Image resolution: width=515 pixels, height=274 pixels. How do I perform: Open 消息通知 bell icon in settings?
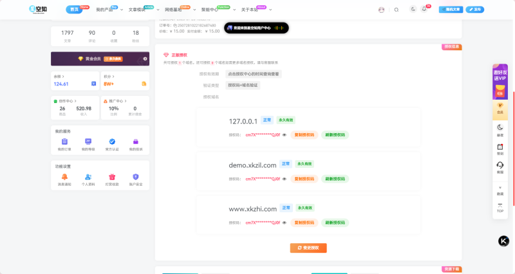point(64,177)
